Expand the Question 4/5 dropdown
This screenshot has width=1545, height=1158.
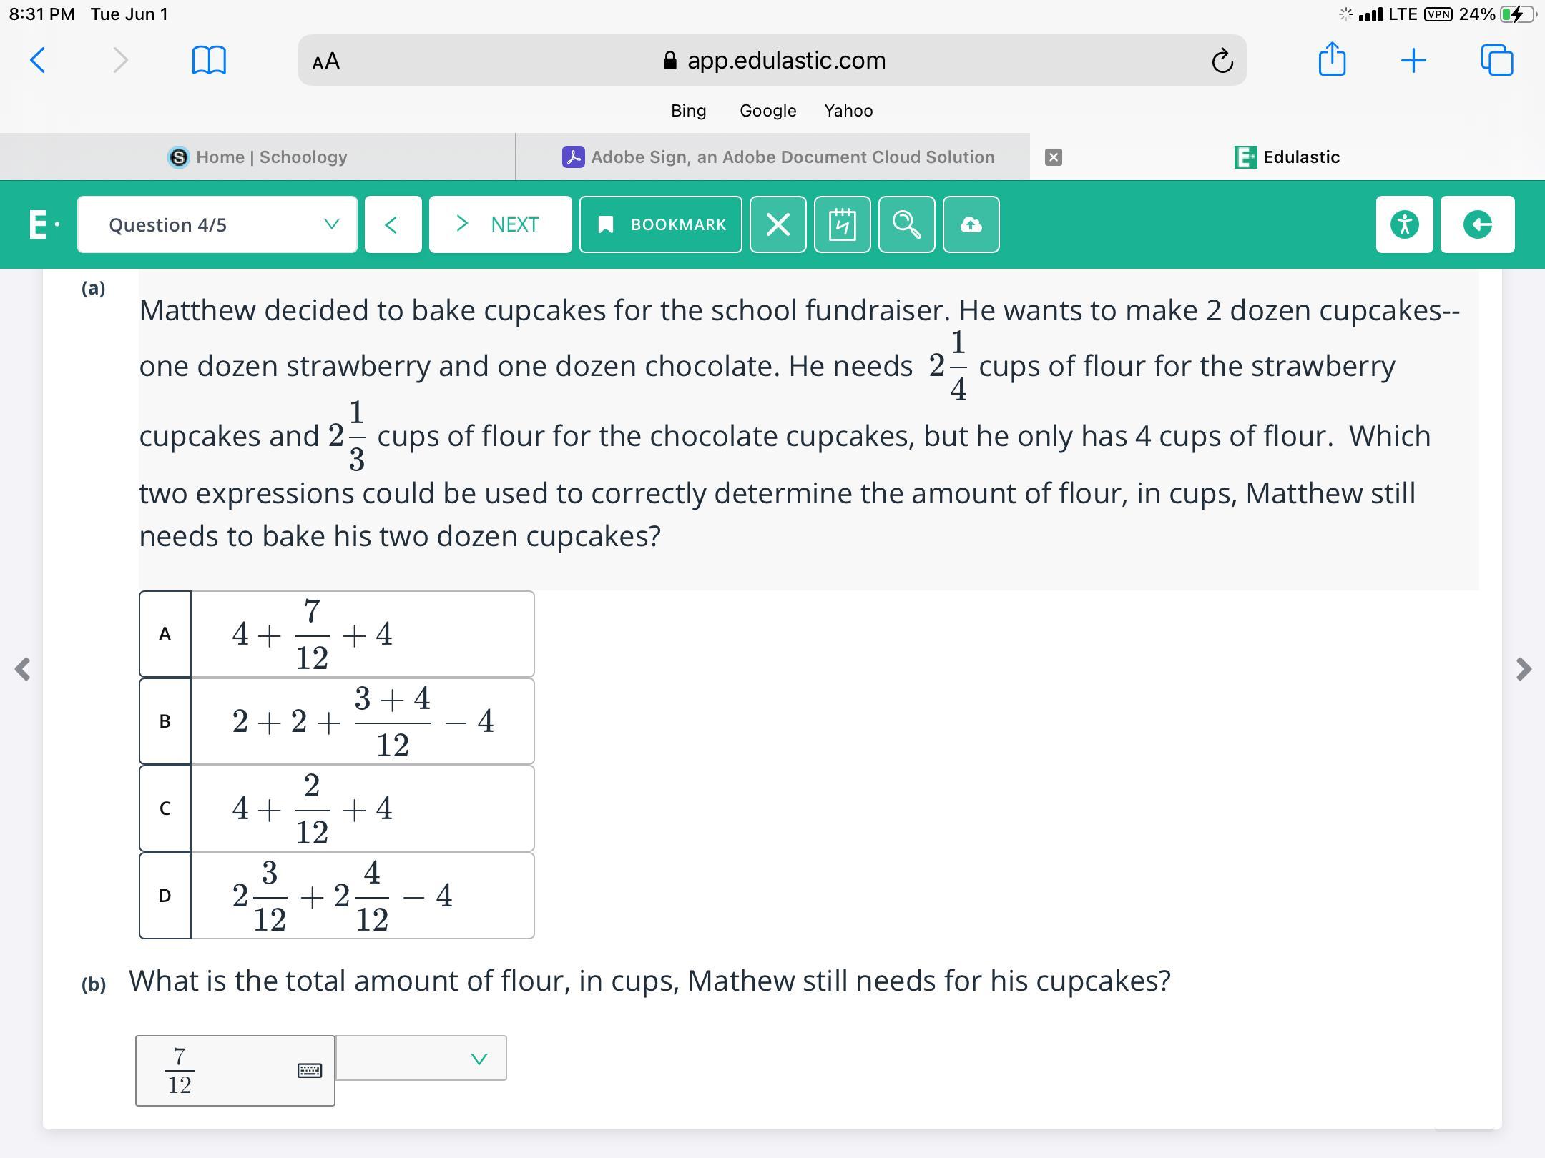(x=217, y=224)
